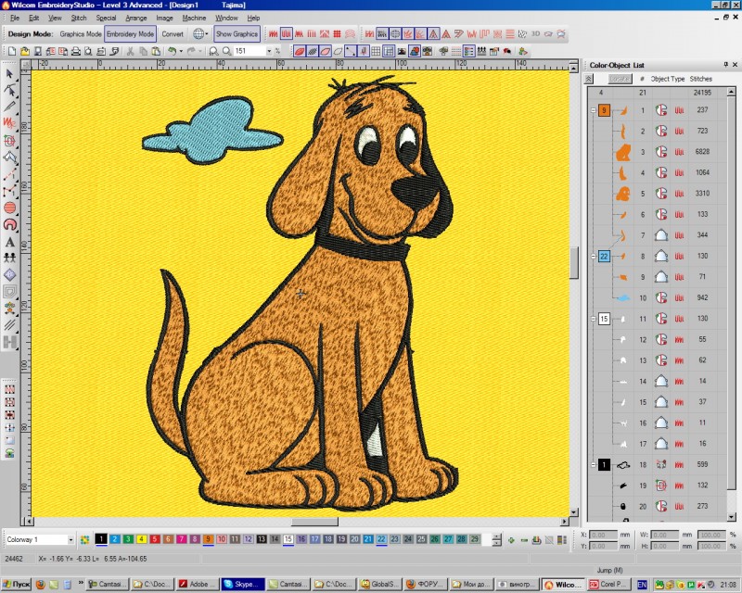
Task: Open the Machine menu
Action: 194,18
